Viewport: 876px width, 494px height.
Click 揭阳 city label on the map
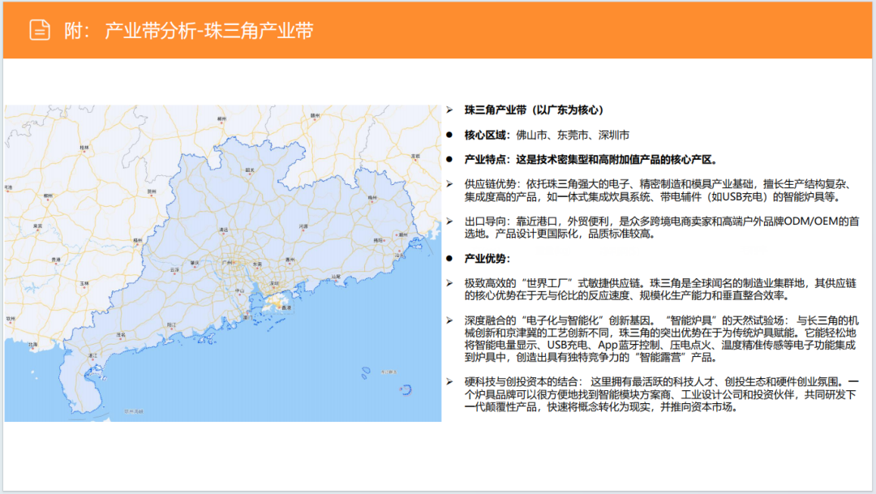[x=378, y=240]
